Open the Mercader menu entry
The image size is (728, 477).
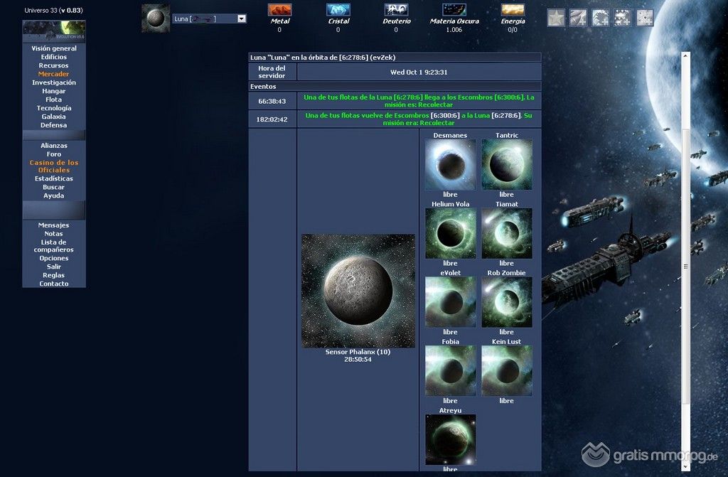pos(54,74)
